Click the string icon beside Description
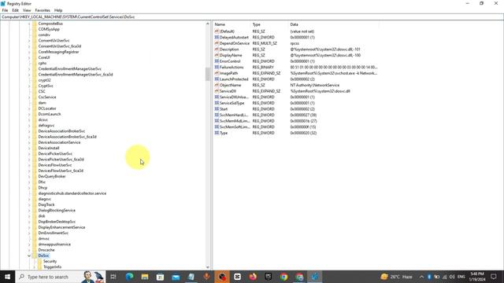This screenshot has width=504, height=283. click(x=217, y=50)
